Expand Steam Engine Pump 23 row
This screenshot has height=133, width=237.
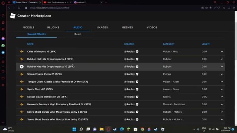pyautogui.click(x=222, y=74)
